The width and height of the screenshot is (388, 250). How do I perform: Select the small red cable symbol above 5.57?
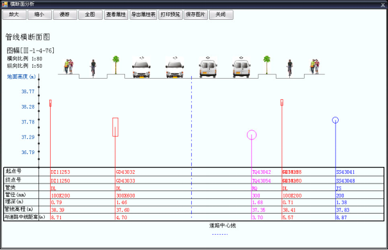tap(282, 102)
